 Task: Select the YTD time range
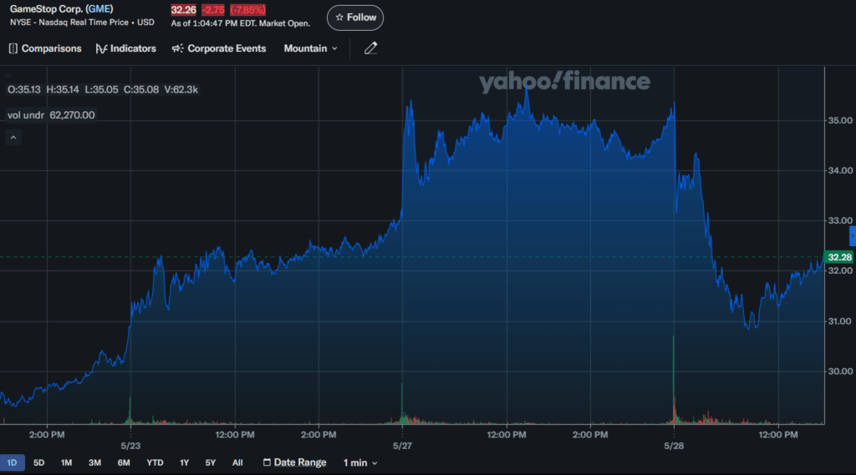(155, 462)
